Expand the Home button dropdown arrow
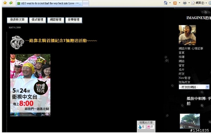Viewport: 211px width, 133px height. 170,3
